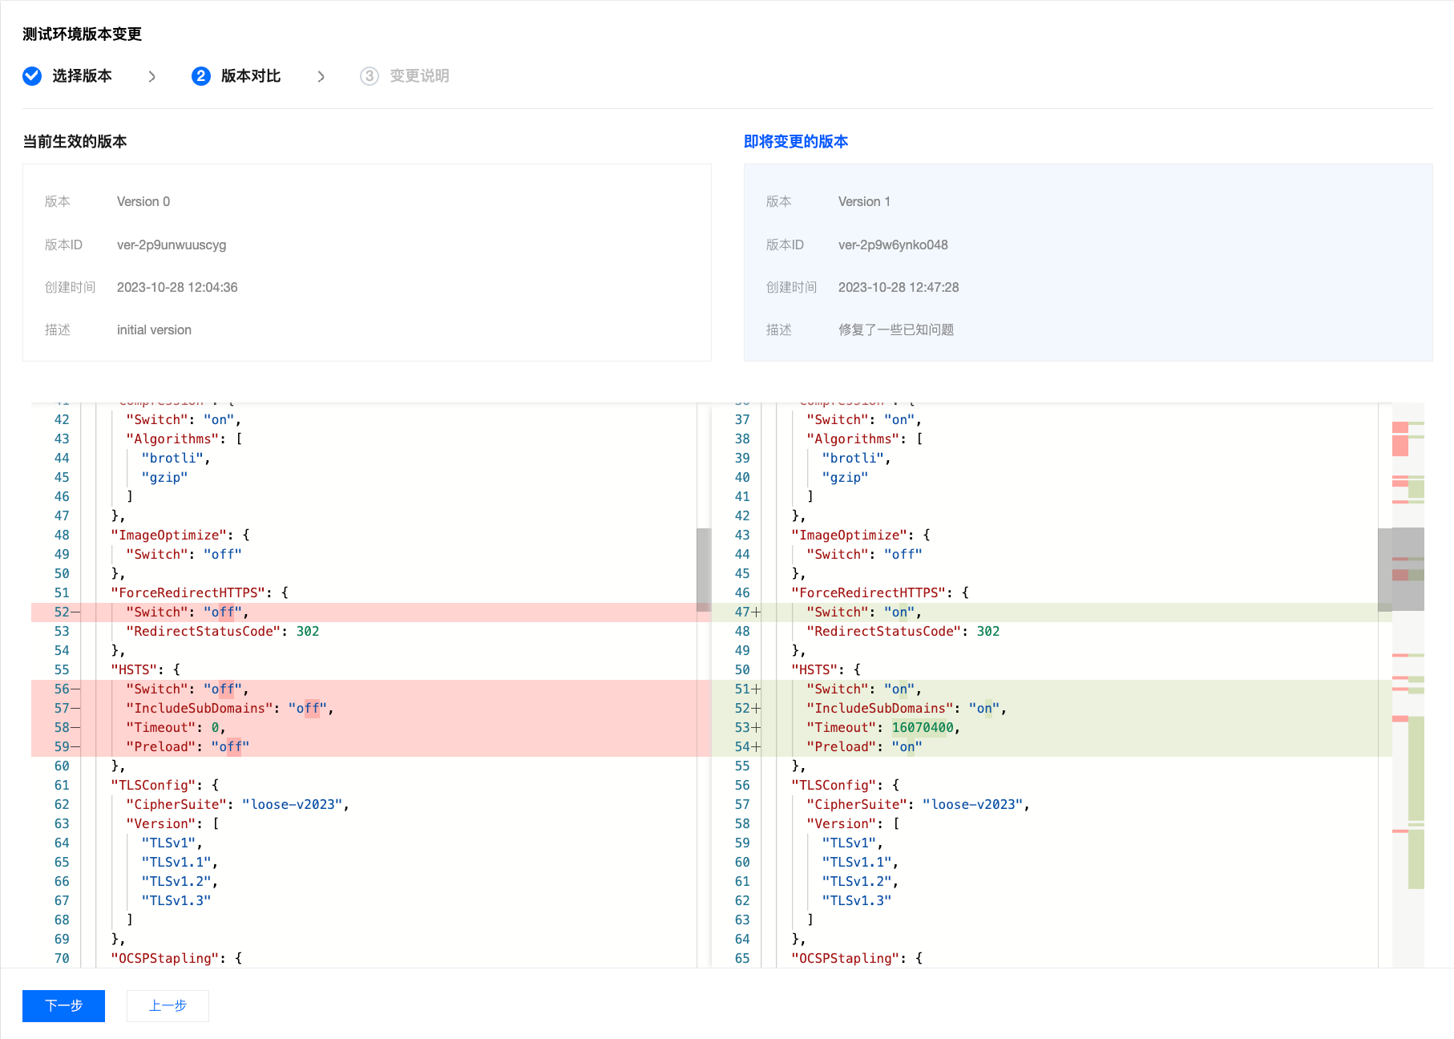Image resolution: width=1454 pixels, height=1039 pixels.
Task: Click the minus marker on left line 59
Action: click(x=75, y=747)
